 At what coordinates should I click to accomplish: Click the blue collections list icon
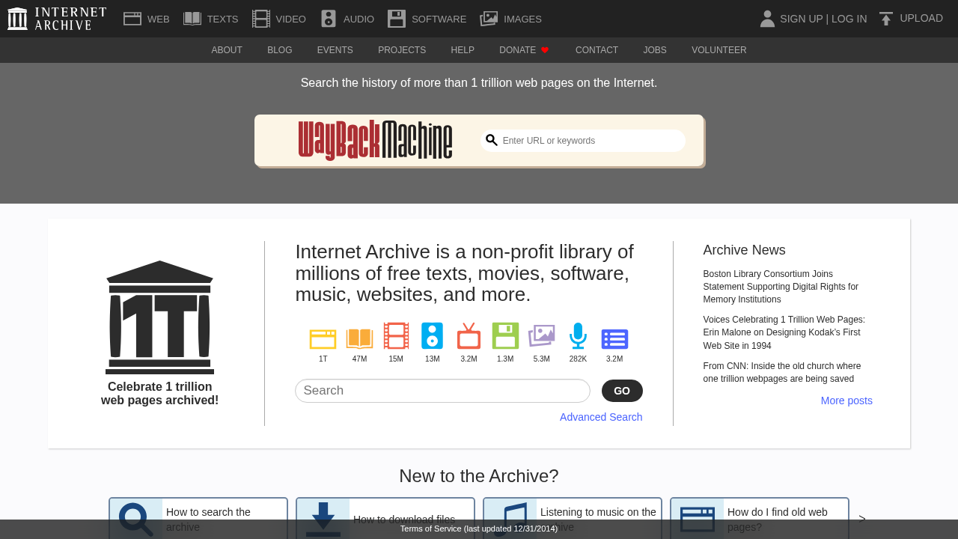click(614, 339)
